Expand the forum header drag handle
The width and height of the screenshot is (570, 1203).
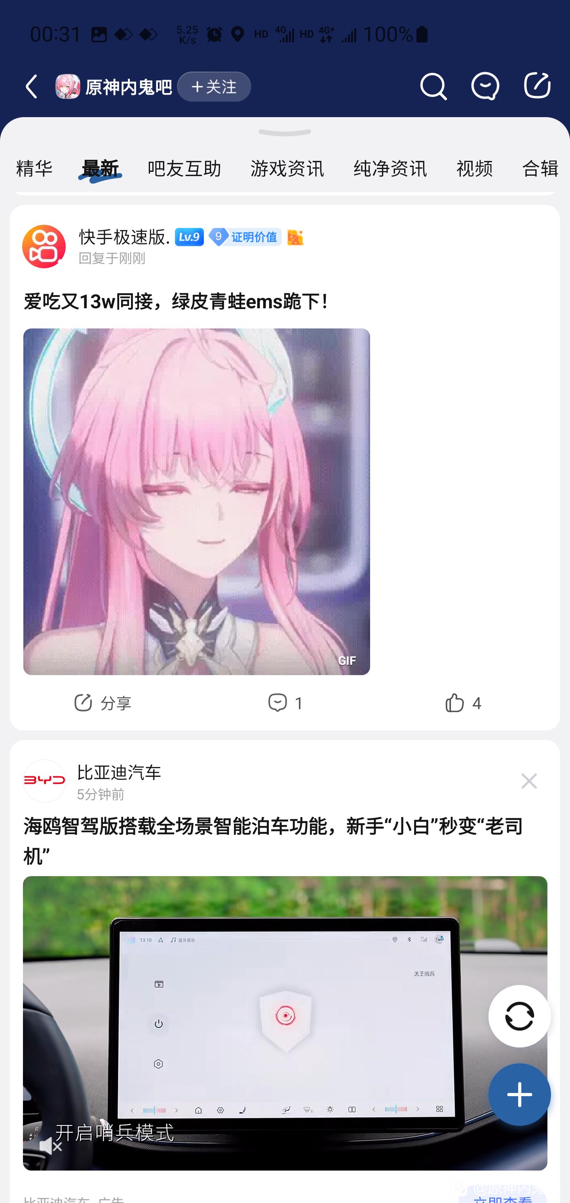click(285, 133)
